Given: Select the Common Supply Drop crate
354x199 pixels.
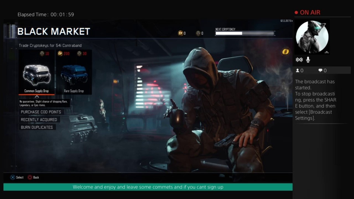Looking at the screenshot, I should click(37, 72).
